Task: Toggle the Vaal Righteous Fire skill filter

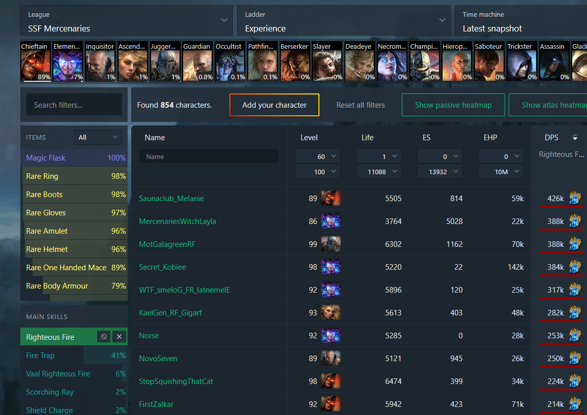Action: [74, 374]
